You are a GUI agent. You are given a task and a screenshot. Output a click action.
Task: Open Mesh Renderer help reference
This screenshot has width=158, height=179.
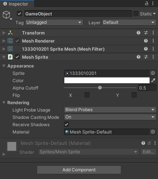pos(146,41)
